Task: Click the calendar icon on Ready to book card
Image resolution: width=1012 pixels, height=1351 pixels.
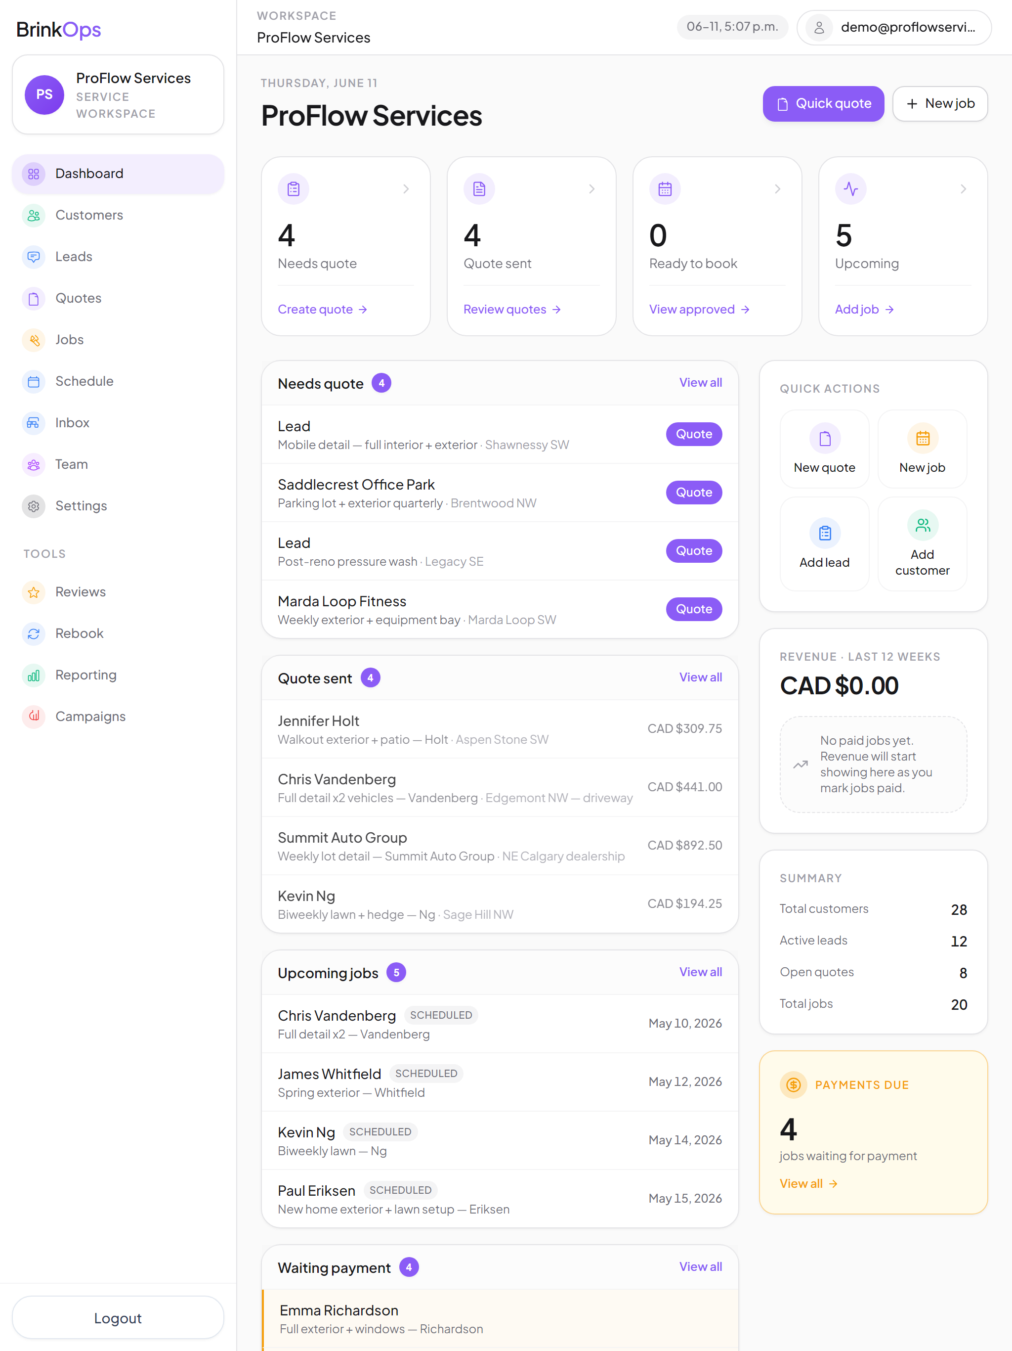Action: tap(665, 189)
